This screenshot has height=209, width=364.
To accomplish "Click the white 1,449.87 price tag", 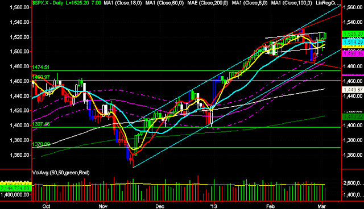I will point(353,90).
